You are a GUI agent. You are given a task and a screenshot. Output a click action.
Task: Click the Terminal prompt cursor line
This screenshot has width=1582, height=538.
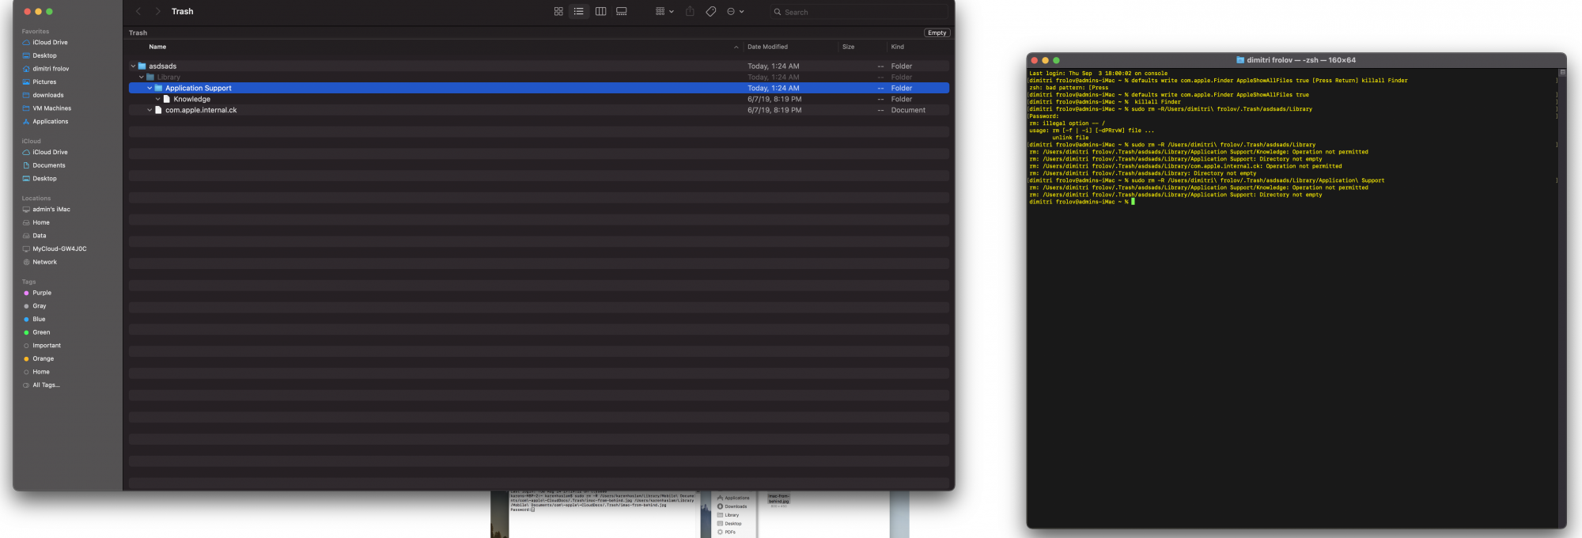1082,202
